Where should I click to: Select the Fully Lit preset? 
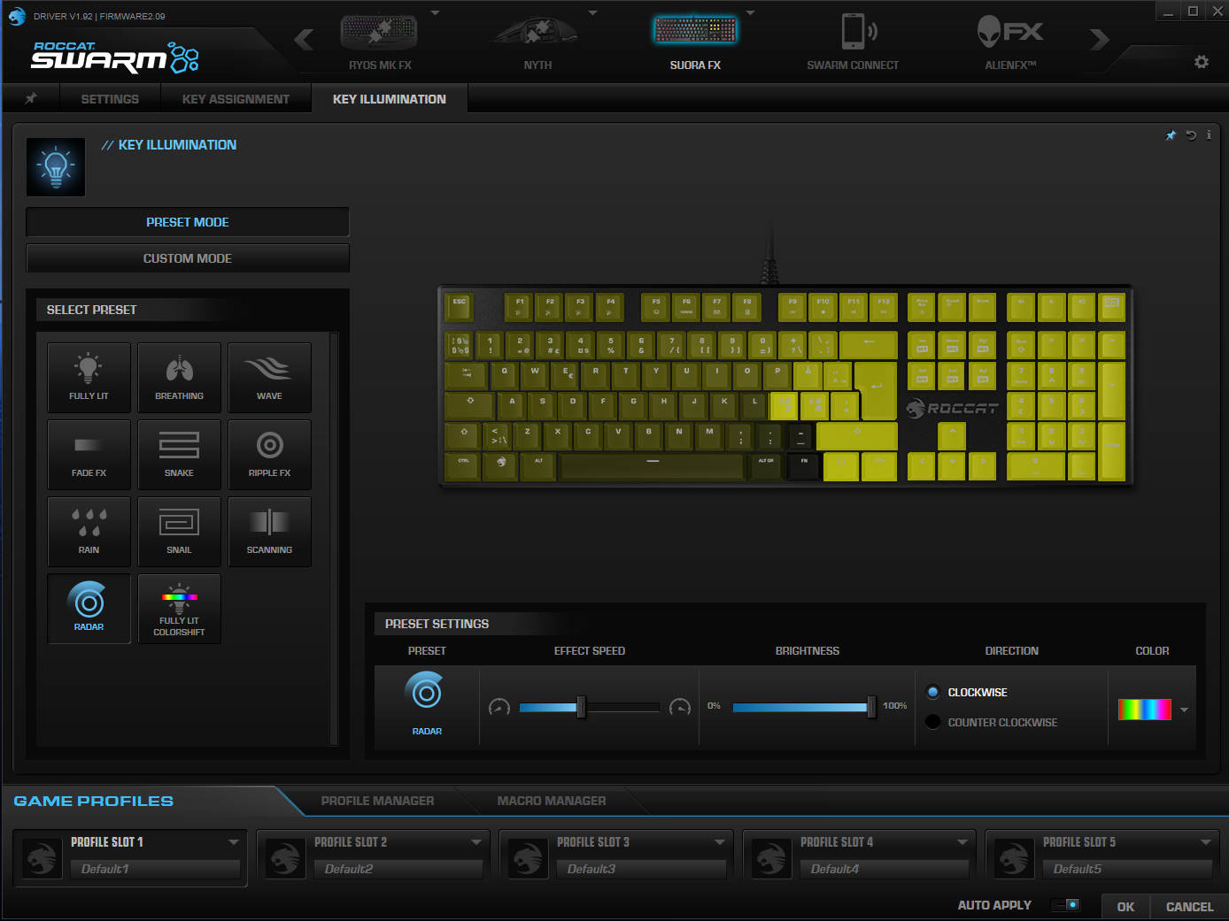pyautogui.click(x=89, y=378)
